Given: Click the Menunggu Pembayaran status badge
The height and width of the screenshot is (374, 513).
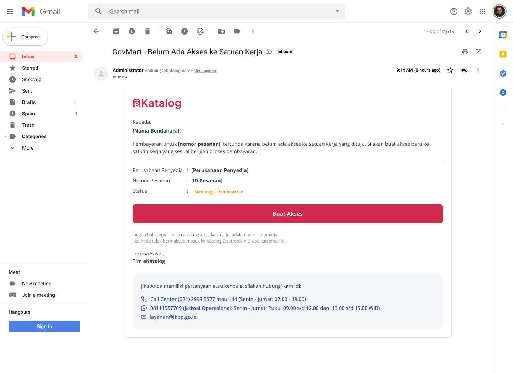Looking at the screenshot, I should pos(219,192).
